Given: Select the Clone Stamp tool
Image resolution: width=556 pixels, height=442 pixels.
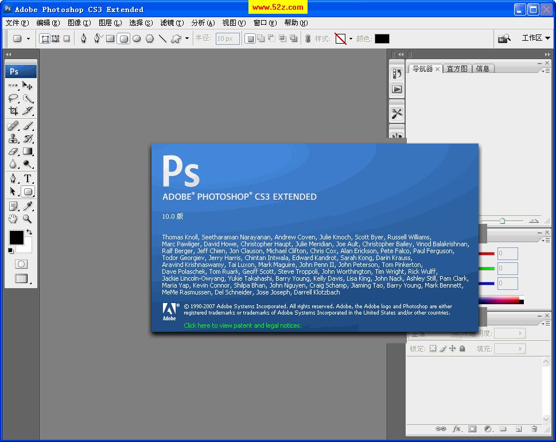Looking at the screenshot, I should click(x=13, y=138).
